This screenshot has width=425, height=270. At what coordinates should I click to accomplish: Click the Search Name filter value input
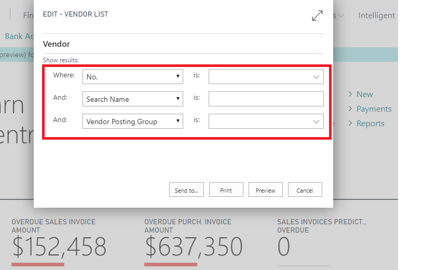pos(266,99)
